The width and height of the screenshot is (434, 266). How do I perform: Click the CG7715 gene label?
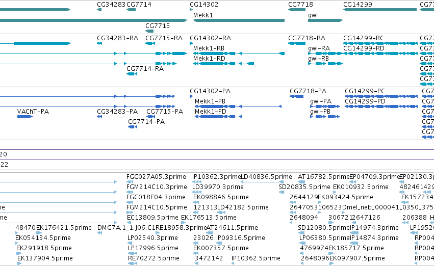click(x=158, y=25)
